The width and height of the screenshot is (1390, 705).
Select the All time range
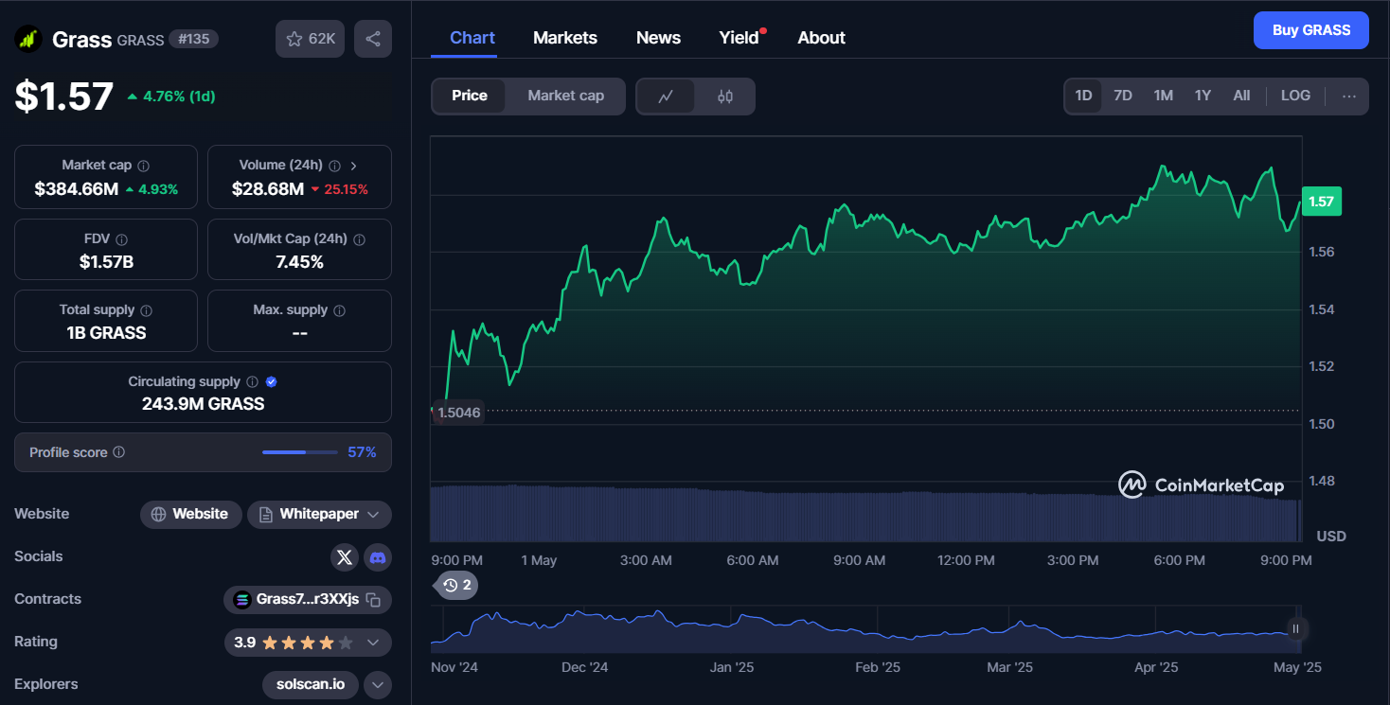1241,96
